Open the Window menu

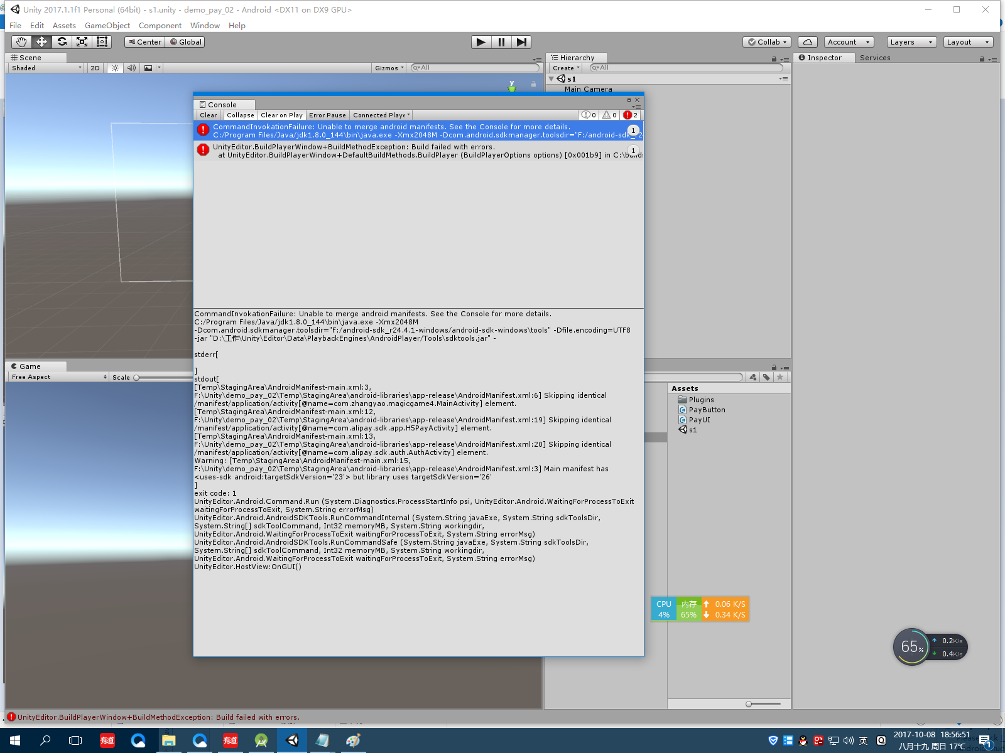point(205,26)
